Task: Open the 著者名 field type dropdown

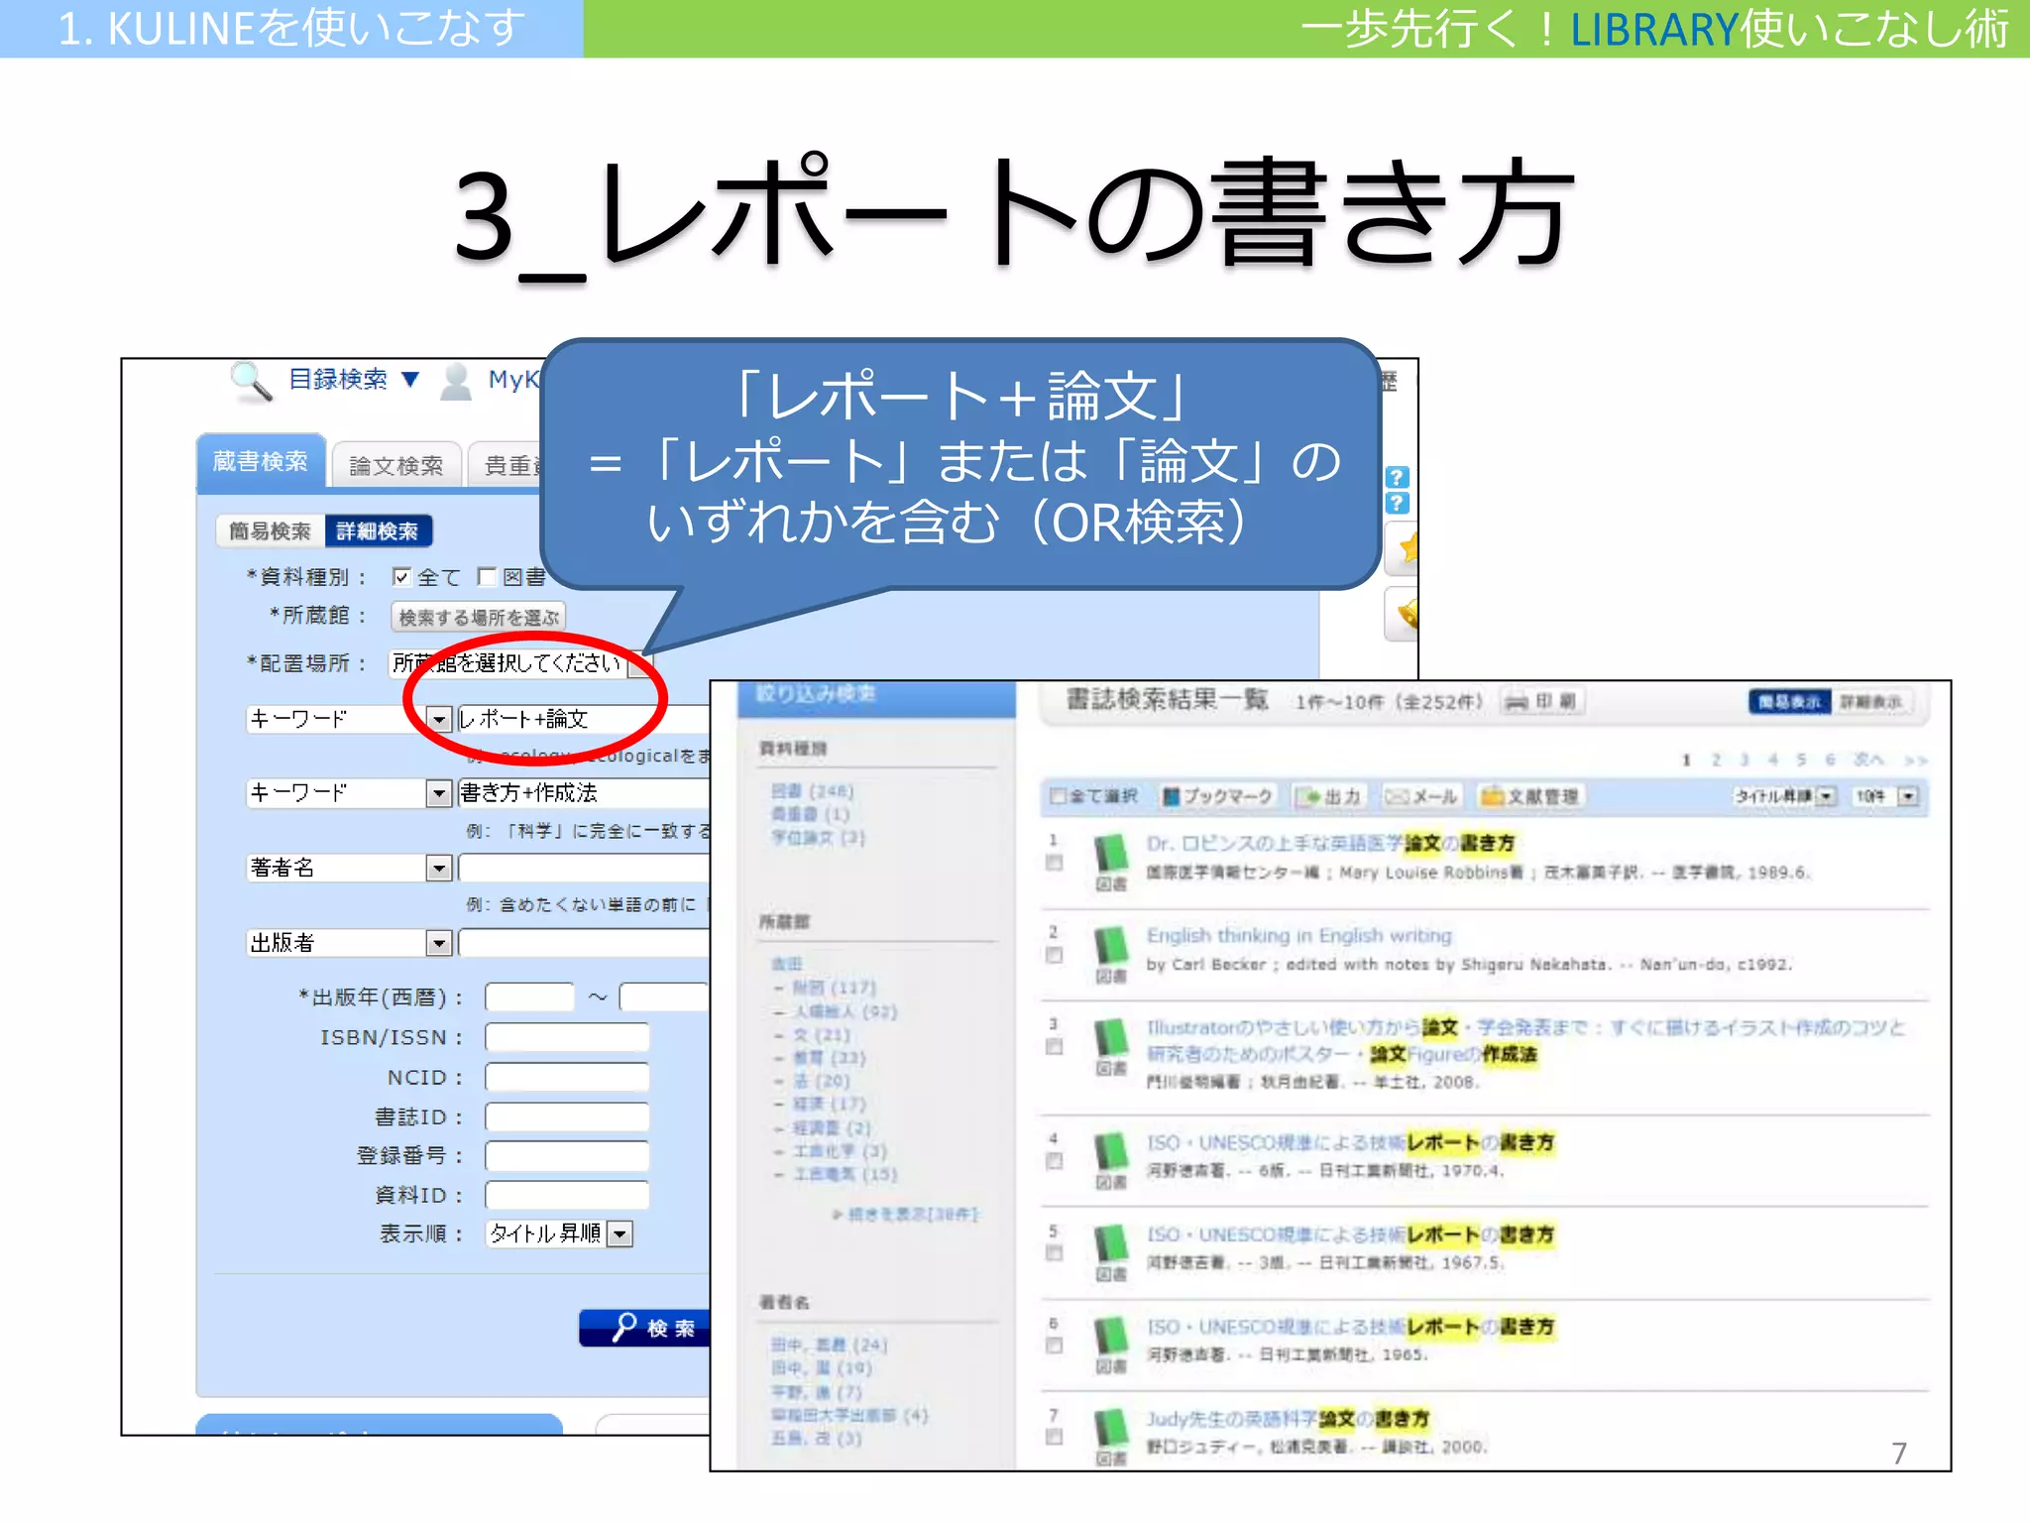Action: 438,869
